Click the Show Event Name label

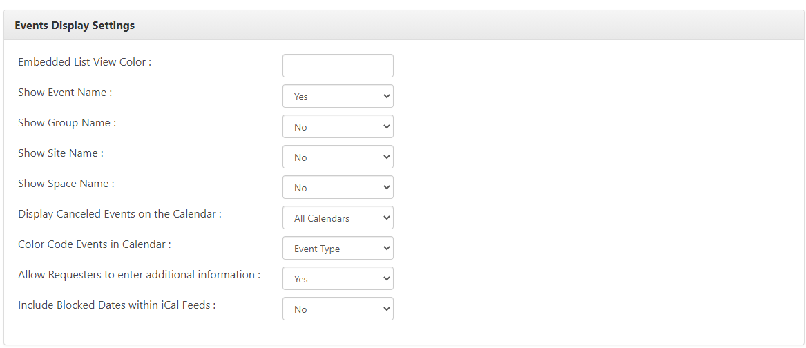tap(65, 93)
